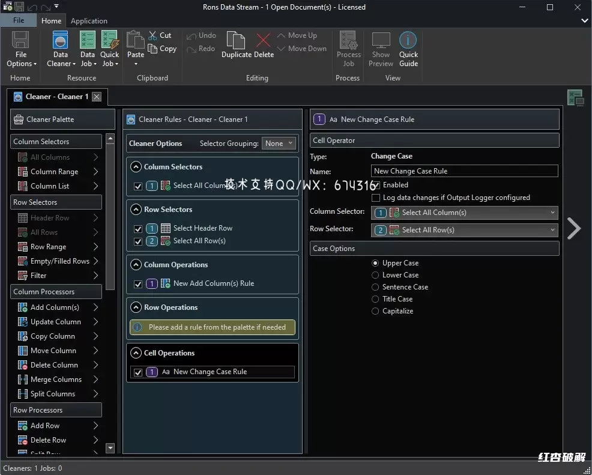Select Empty/Filled Rows in the palette
The width and height of the screenshot is (592, 475).
(58, 261)
